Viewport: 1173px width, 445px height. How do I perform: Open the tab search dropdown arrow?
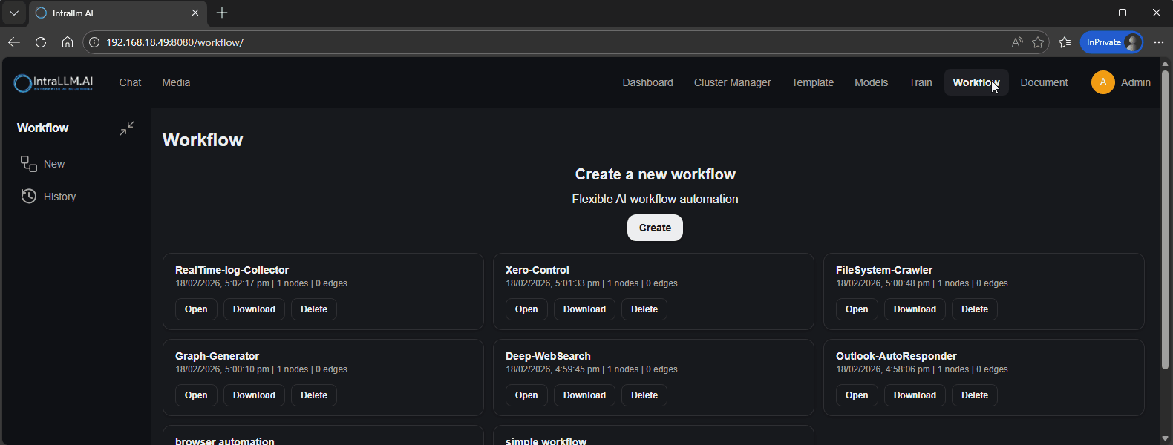click(x=14, y=13)
